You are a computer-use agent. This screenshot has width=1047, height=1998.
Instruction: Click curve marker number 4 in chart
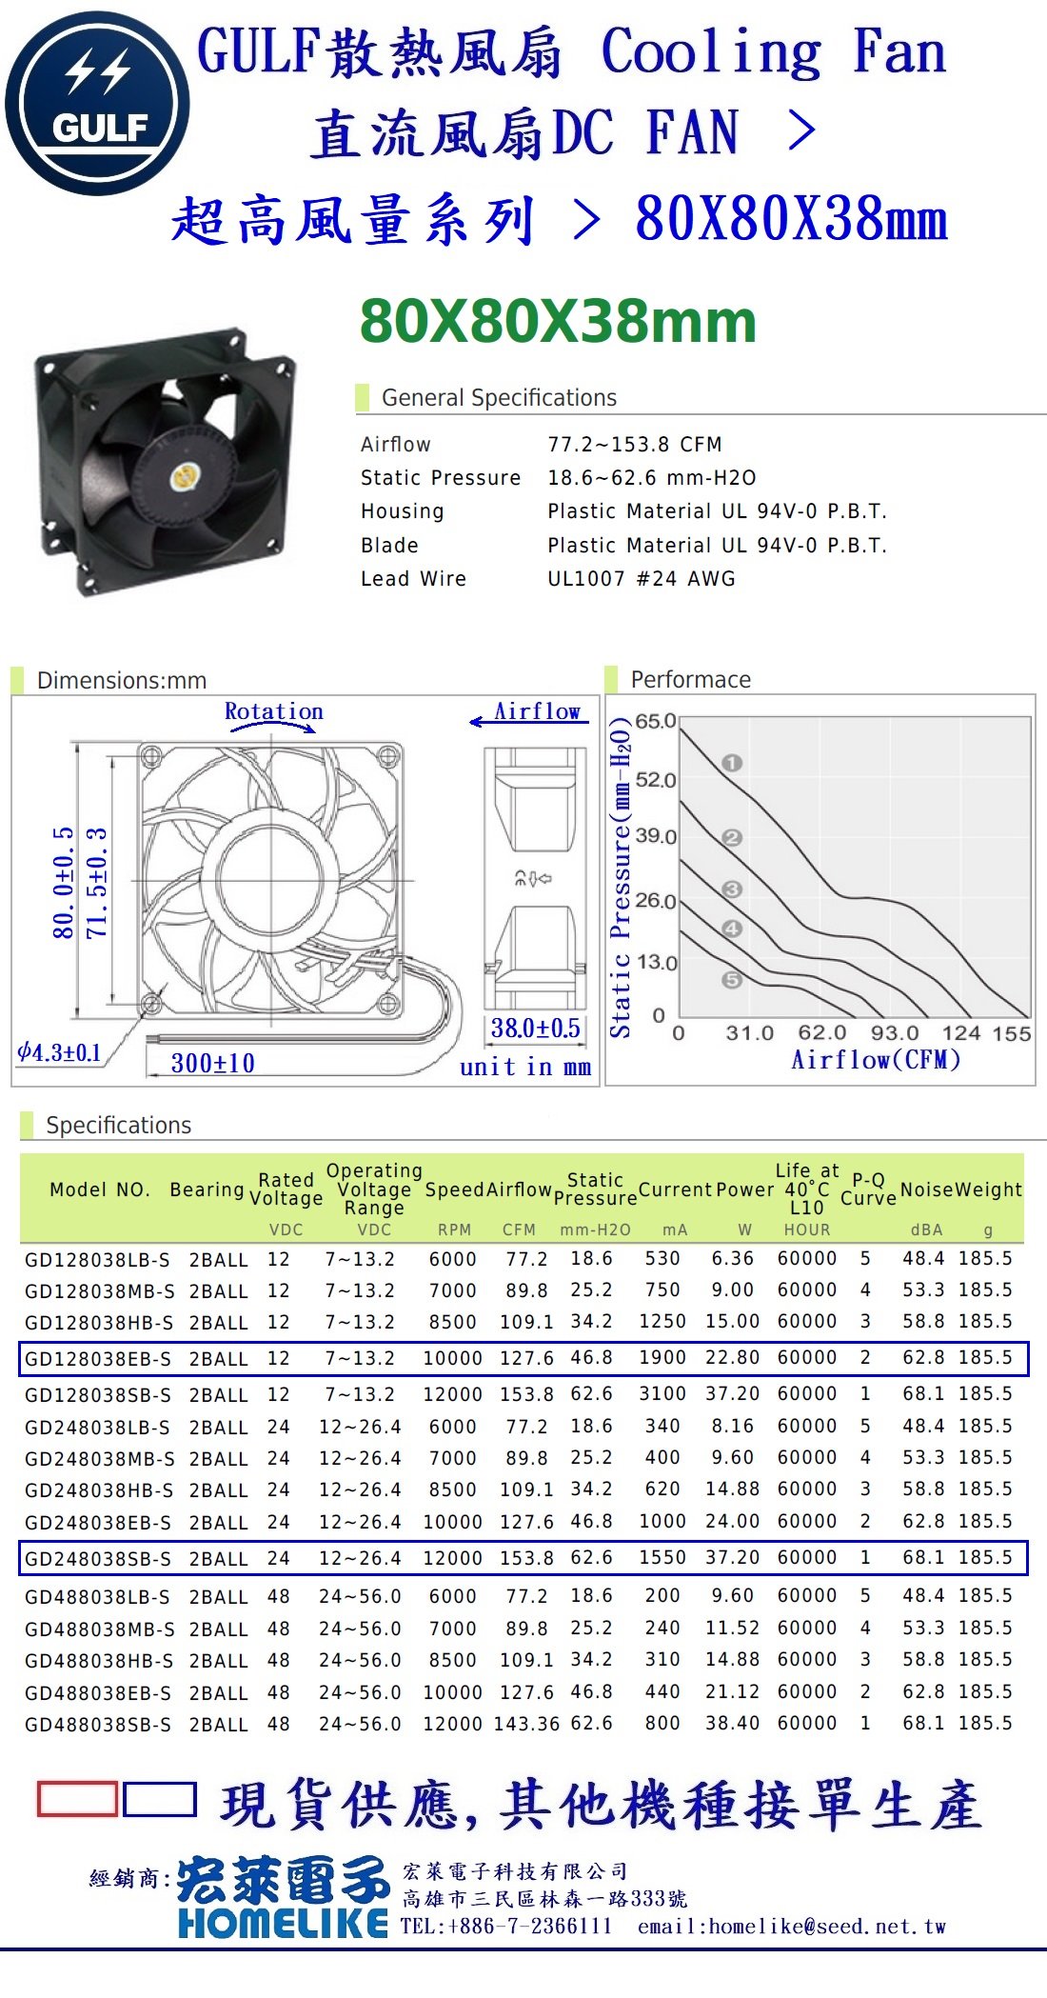click(731, 929)
